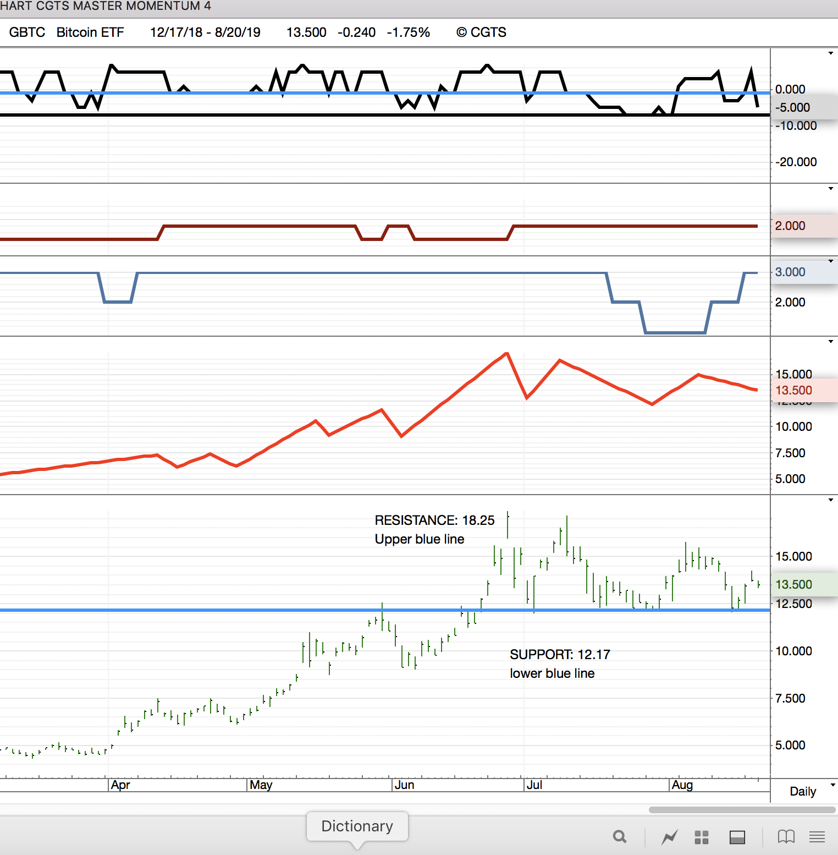Expand the top momentum pane menu arrow
Viewport: 838px width, 855px height.
pos(830,53)
